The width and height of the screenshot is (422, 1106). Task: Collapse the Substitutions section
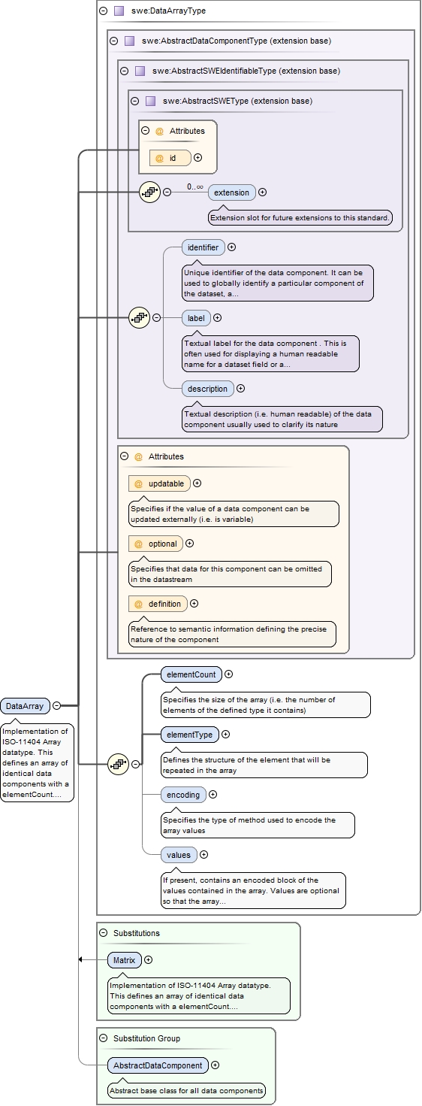pos(103,933)
